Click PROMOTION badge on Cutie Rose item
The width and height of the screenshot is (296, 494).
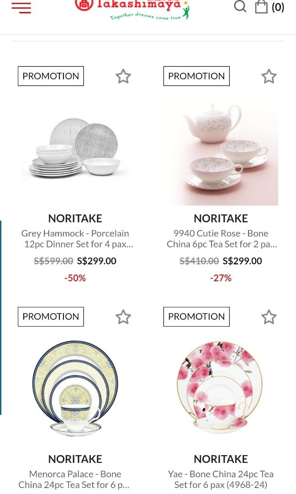(196, 76)
